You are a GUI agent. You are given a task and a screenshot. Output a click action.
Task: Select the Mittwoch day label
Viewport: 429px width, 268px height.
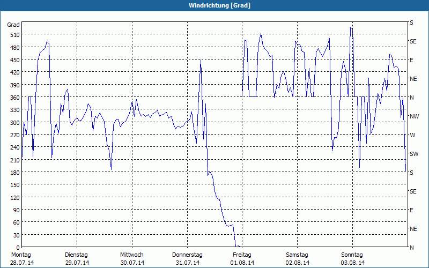coord(132,255)
